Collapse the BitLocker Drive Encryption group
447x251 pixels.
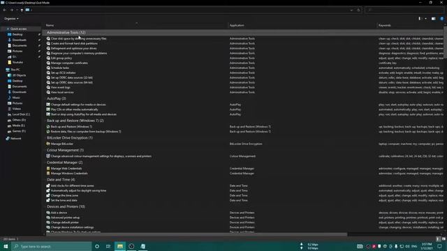70,138
